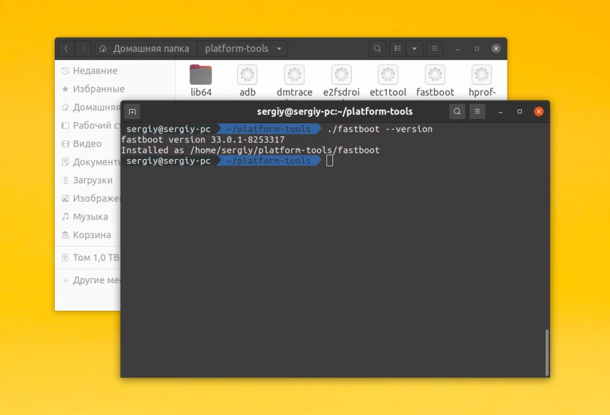The width and height of the screenshot is (610, 415).
Task: Activate search in the file manager toolbar
Action: pos(378,48)
